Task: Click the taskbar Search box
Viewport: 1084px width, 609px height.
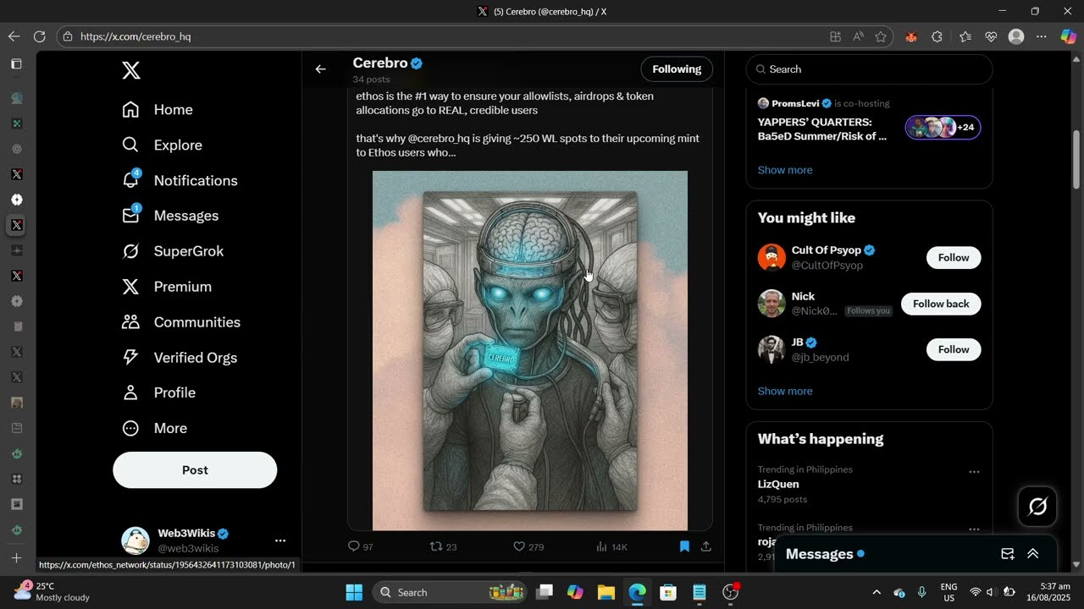Action: tap(451, 592)
